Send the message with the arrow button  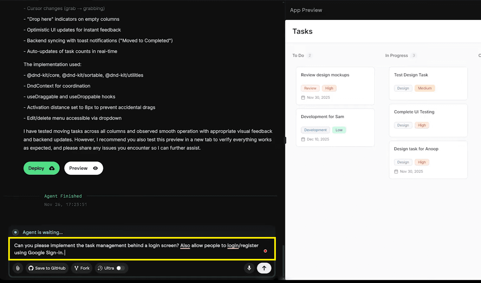[264, 268]
